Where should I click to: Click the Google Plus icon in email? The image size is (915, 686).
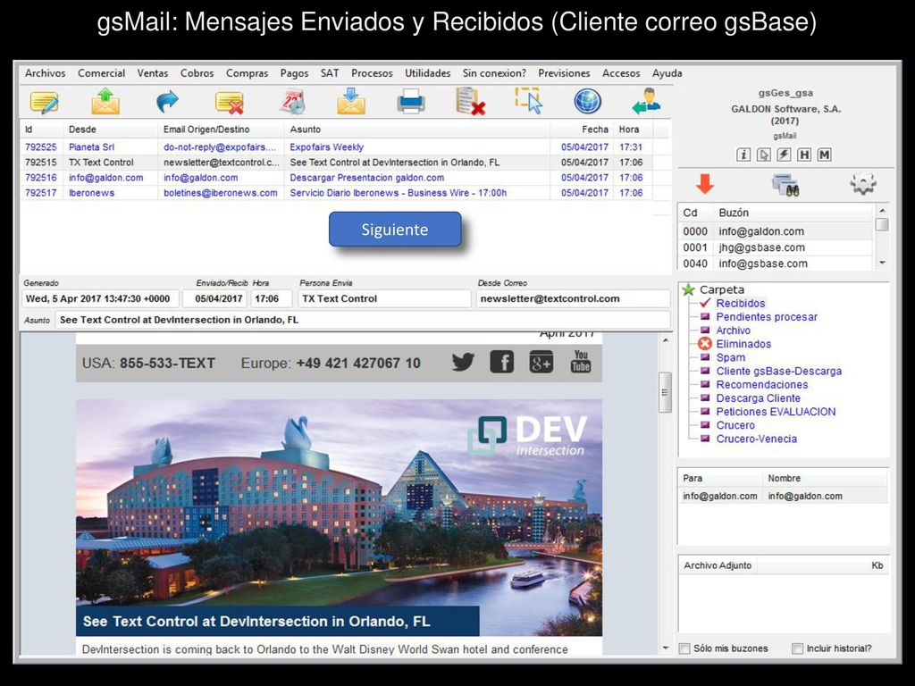(541, 363)
